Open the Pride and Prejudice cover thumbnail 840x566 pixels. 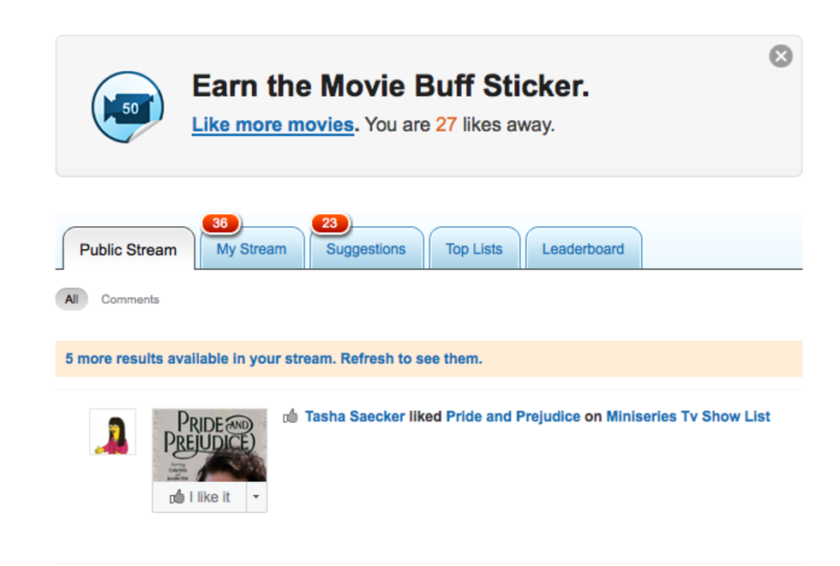click(x=209, y=445)
